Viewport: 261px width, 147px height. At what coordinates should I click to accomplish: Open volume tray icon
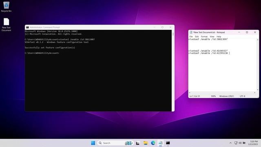pos(240,143)
